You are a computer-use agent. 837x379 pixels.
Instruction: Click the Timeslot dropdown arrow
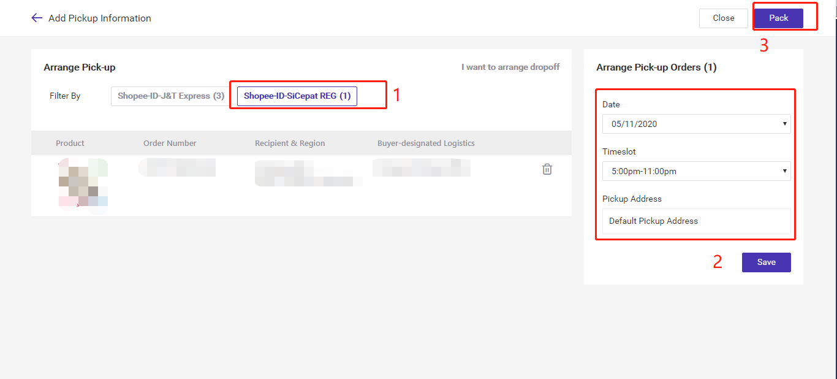784,171
